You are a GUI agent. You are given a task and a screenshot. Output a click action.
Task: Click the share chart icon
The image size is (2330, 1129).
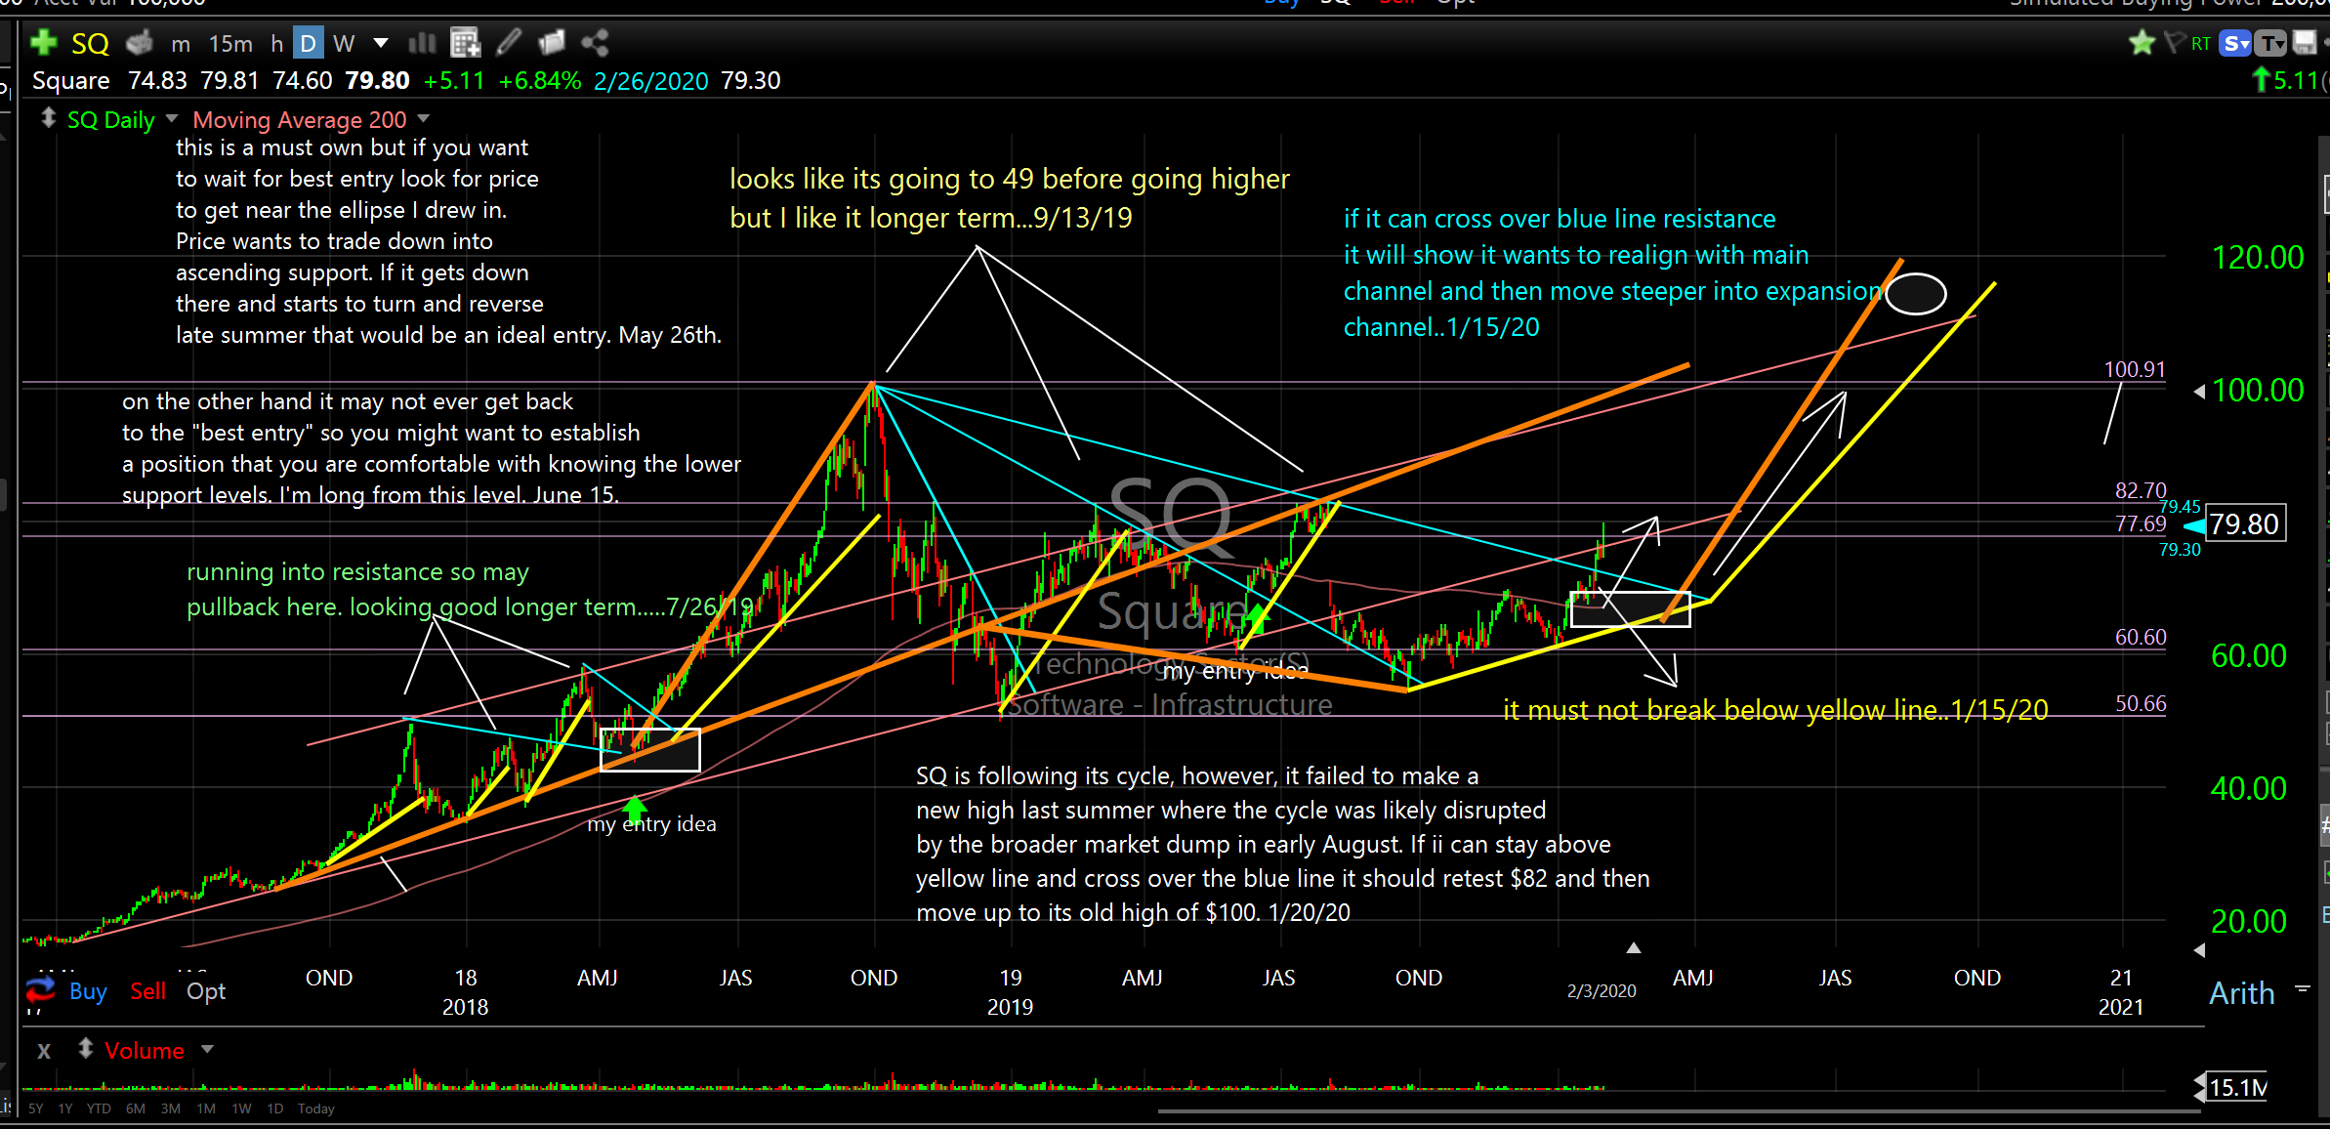click(x=595, y=42)
